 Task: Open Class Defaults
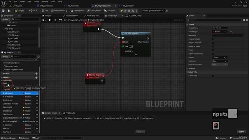coord(94,10)
